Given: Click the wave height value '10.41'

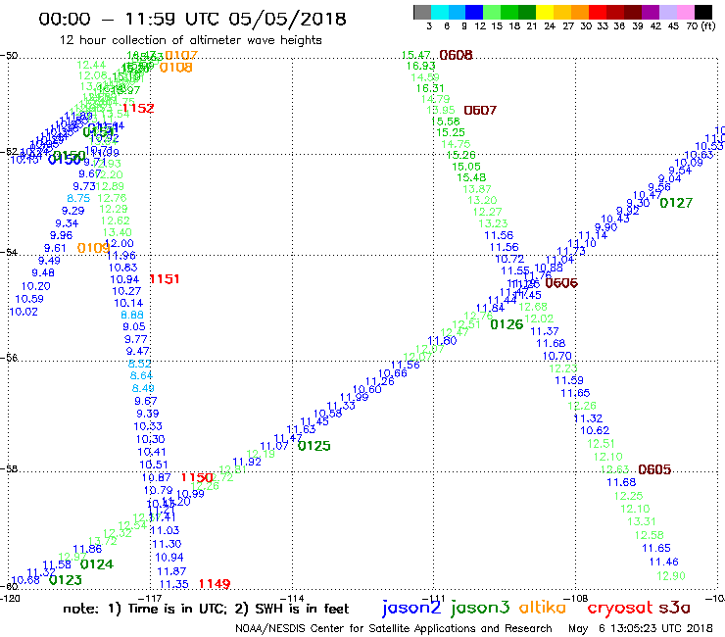Looking at the screenshot, I should point(152,452).
